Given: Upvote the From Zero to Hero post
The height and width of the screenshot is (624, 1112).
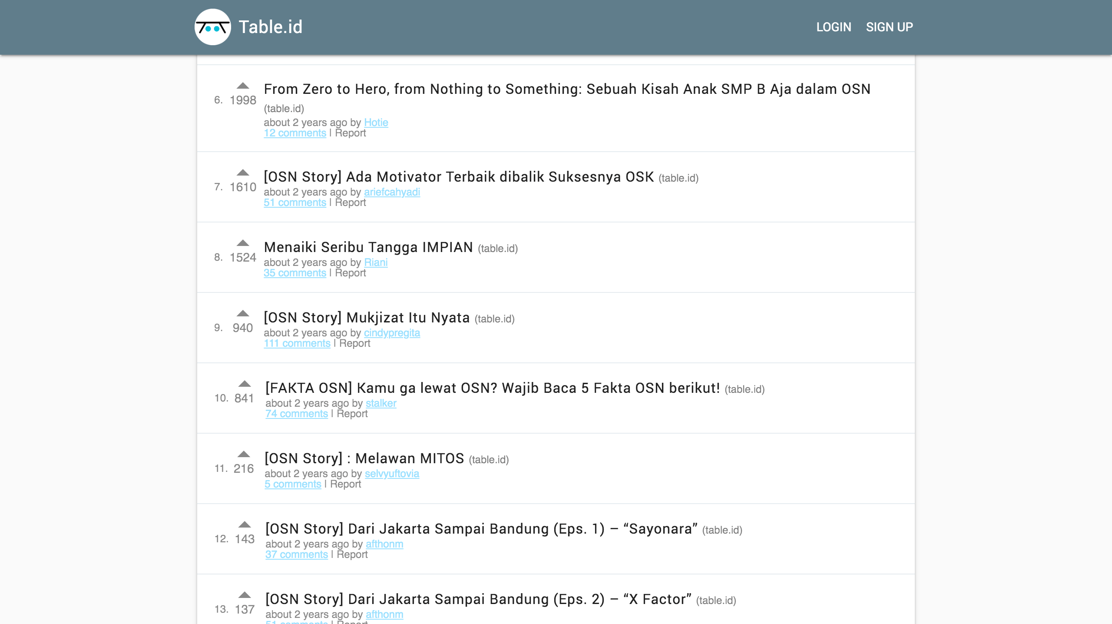Looking at the screenshot, I should tap(243, 86).
